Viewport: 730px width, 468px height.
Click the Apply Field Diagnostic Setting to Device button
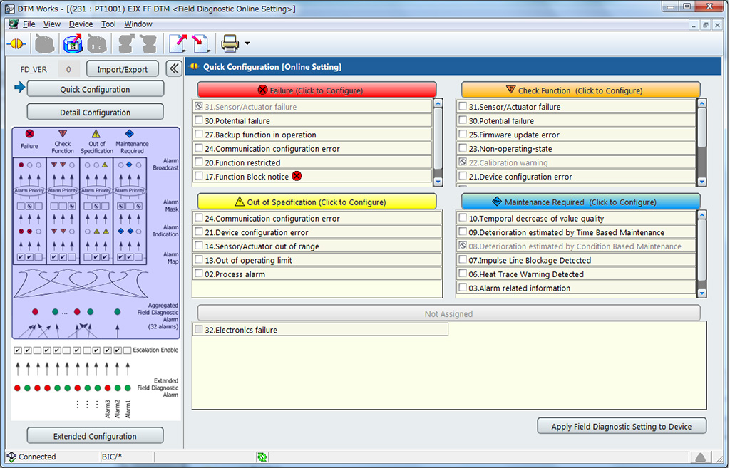click(x=621, y=426)
